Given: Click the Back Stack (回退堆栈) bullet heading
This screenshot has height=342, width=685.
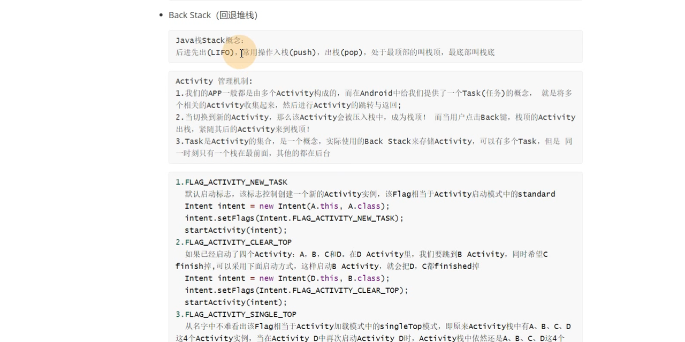Looking at the screenshot, I should click(212, 15).
